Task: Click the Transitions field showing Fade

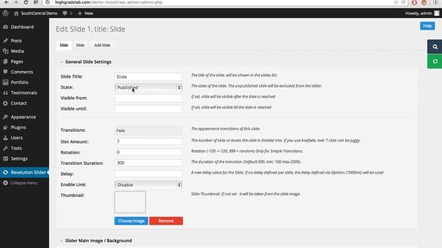Action: point(148,130)
